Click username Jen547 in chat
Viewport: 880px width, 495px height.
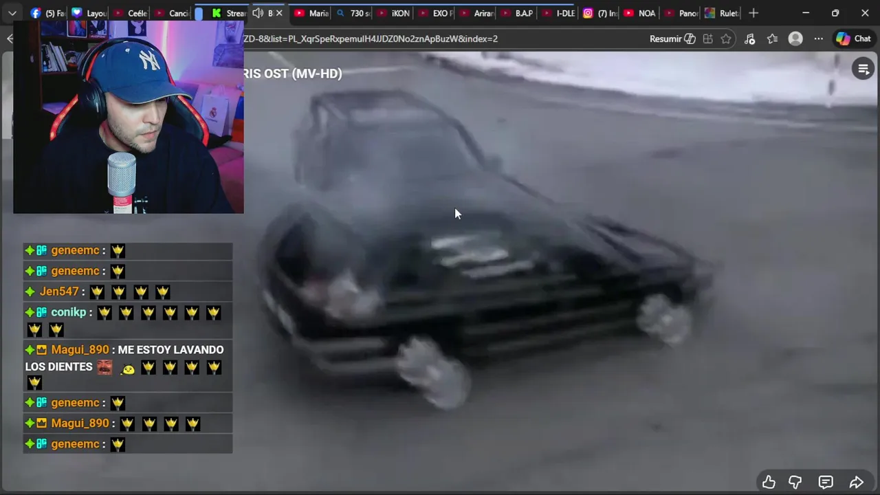(59, 291)
